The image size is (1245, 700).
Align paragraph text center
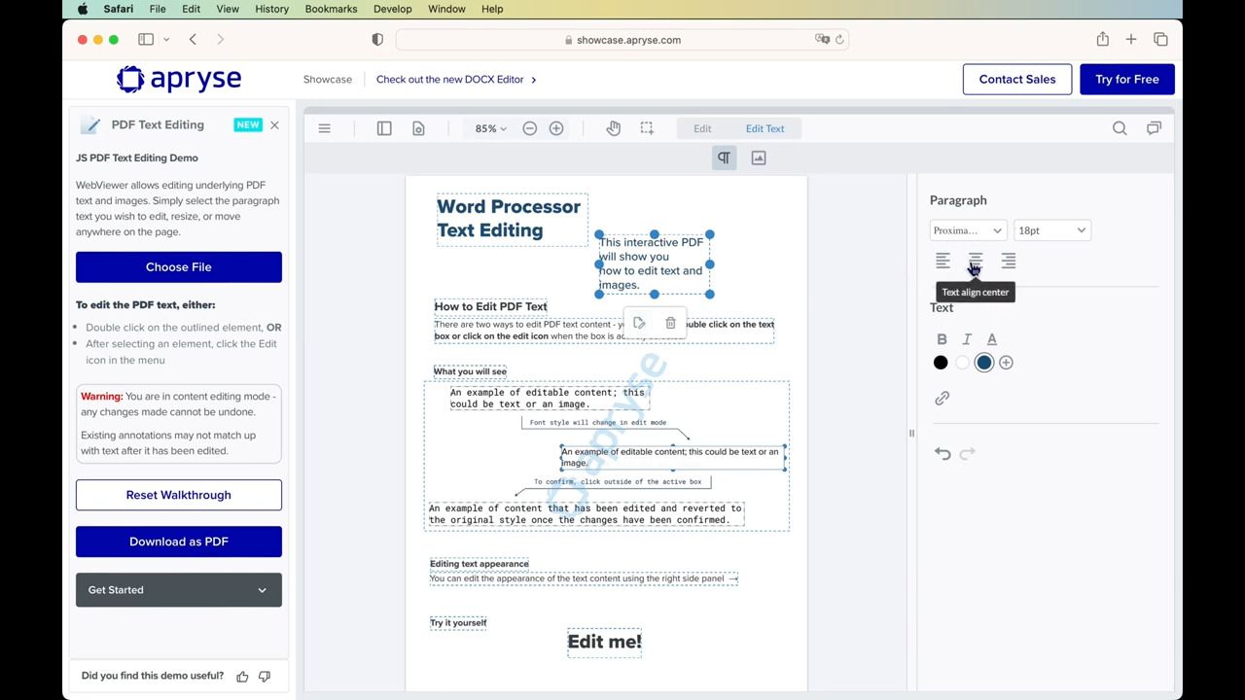tap(976, 261)
